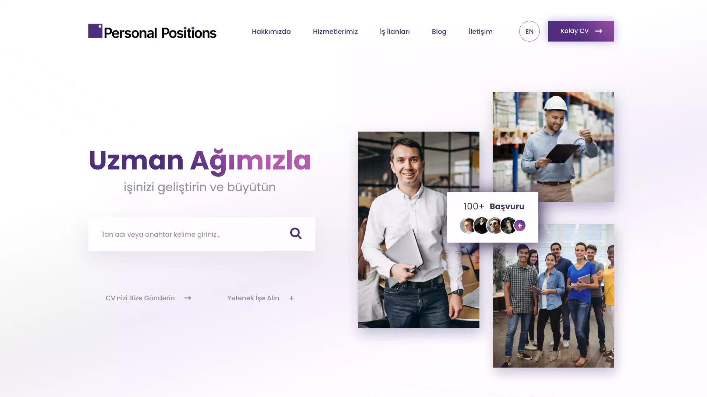
Task: Click the arrow icon on Kolay CV button
Action: click(x=599, y=31)
